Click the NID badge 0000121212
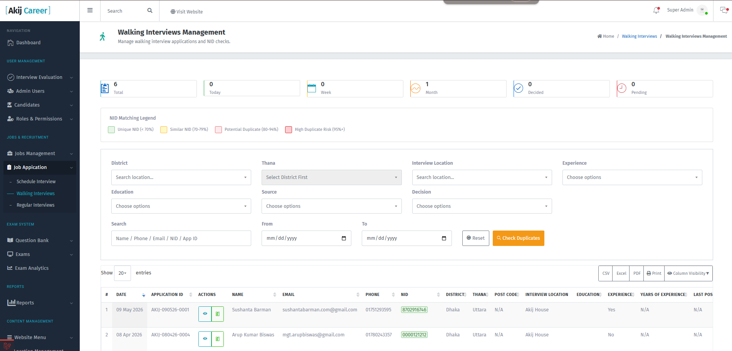Screen dimensions: 732x351 [414, 335]
